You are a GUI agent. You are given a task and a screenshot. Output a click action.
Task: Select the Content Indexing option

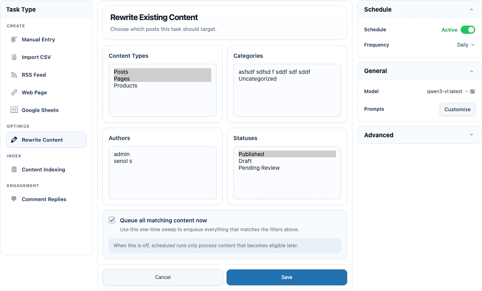46,169
